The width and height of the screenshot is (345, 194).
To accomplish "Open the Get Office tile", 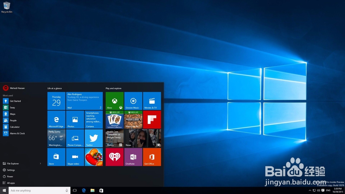I will point(152,157).
